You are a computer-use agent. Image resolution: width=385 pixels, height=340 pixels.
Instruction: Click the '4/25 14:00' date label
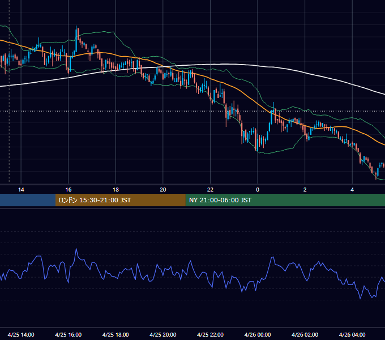[21, 334]
